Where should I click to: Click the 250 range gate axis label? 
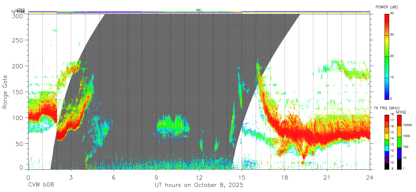click(18, 40)
